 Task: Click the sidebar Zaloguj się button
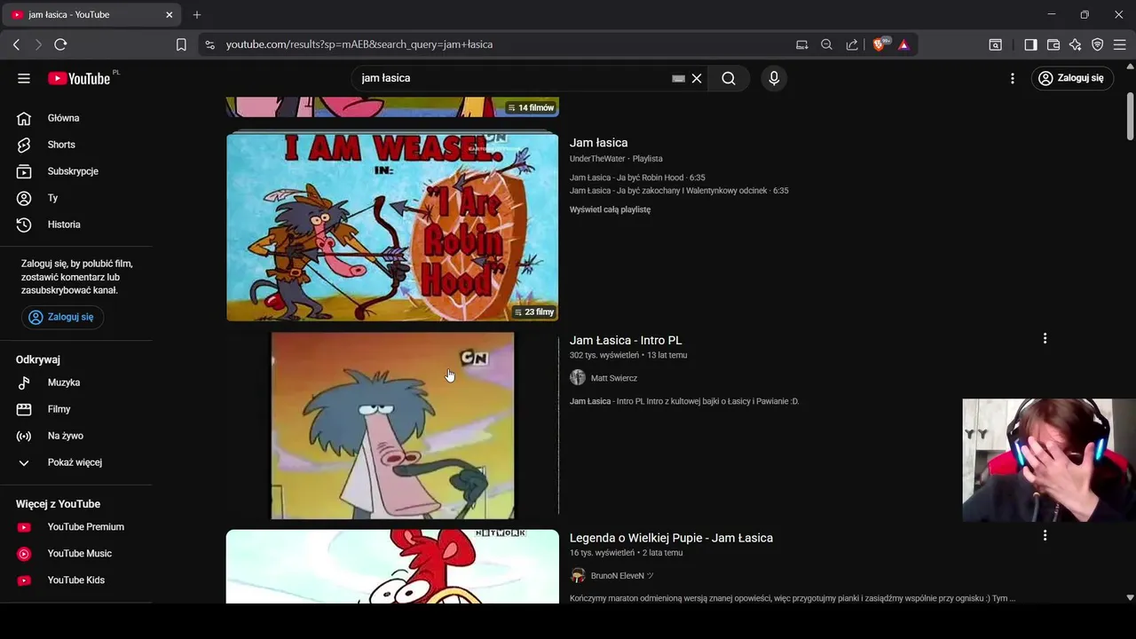click(62, 317)
